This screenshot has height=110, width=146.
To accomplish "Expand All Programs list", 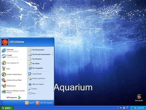I will 14,97.
